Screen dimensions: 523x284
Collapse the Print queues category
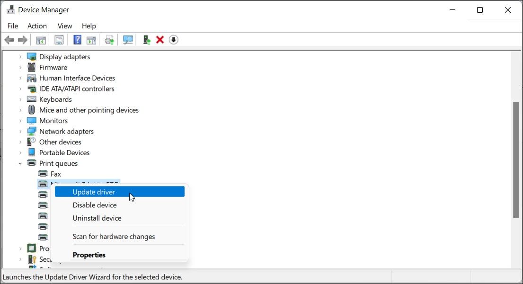coord(19,163)
